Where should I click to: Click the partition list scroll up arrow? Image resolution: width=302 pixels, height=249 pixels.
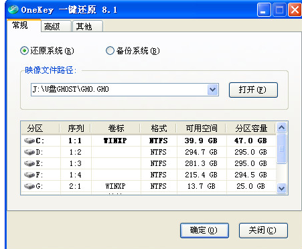coord(281,128)
